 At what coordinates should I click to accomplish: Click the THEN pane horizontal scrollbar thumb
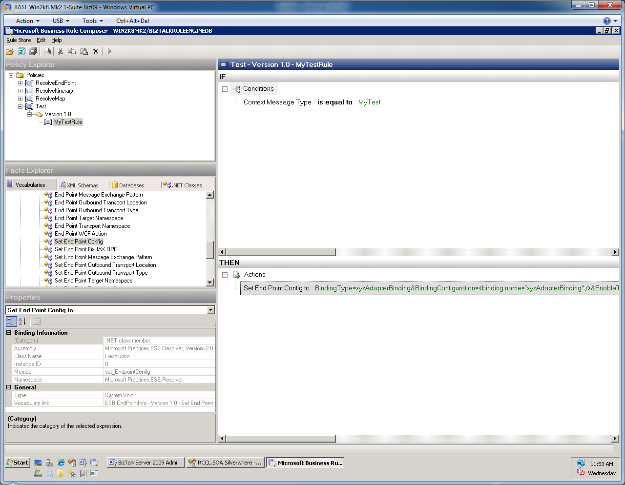click(281, 438)
